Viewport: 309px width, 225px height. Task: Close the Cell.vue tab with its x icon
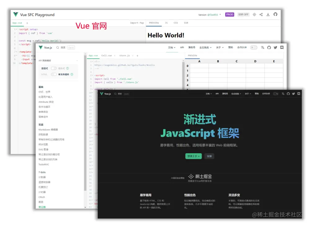click(115, 56)
